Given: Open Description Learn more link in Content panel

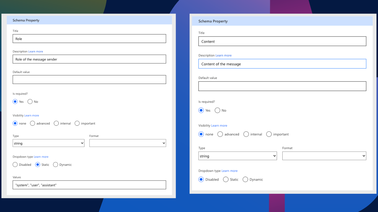Looking at the screenshot, I should pos(224,55).
